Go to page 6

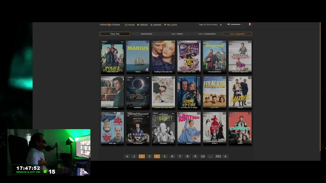pyautogui.click(x=172, y=156)
